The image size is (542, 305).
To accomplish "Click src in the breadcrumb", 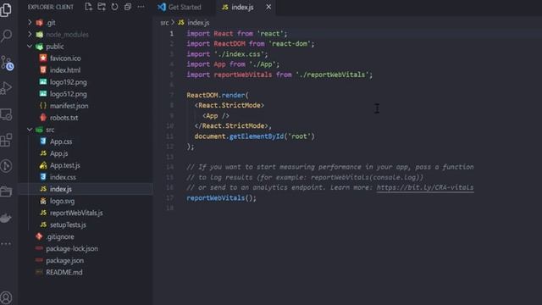I will pos(164,23).
